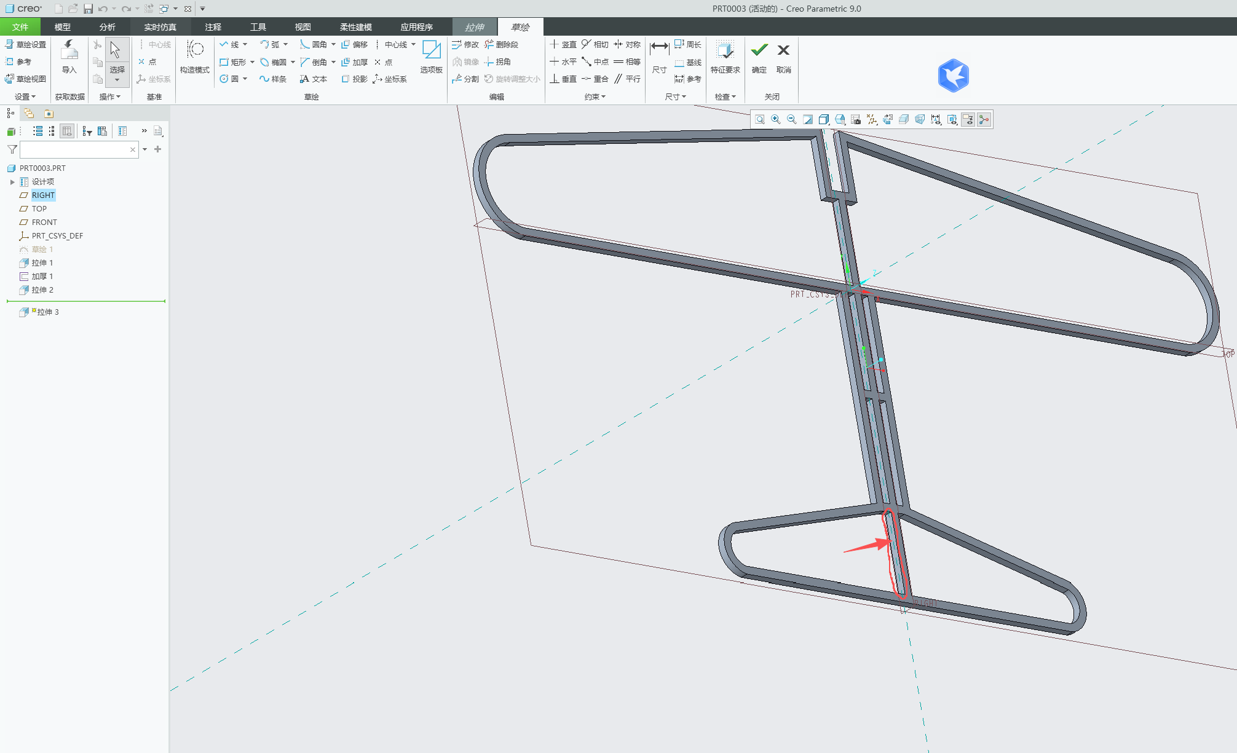Screen dimensions: 1237x753
Task: Click the 拐角 (Corner) edit tool
Action: click(497, 62)
